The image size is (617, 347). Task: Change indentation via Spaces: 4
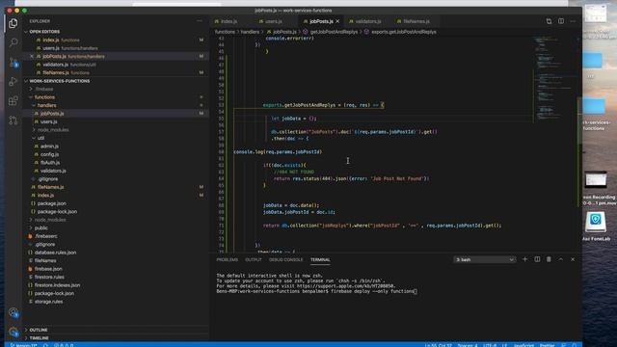(x=468, y=345)
